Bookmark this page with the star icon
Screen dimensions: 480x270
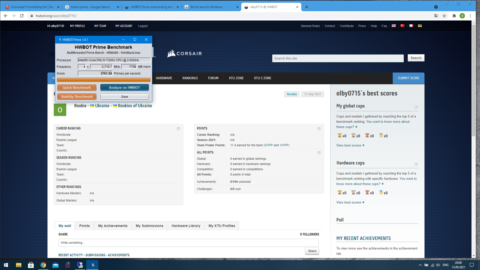click(444, 16)
